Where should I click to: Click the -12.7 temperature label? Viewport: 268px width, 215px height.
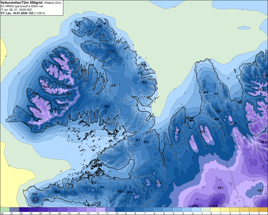tap(36, 200)
